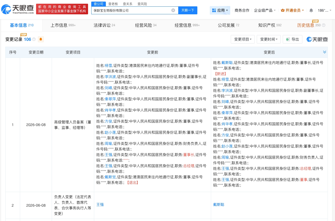Click the orange alert bell beside 变更记录
335x221 pixels.
click(x=41, y=39)
